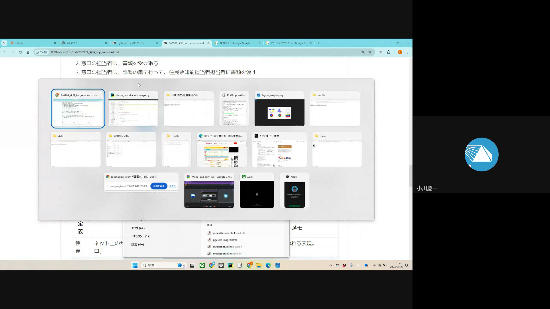Expand the アプリ (4+) search category

click(x=138, y=228)
